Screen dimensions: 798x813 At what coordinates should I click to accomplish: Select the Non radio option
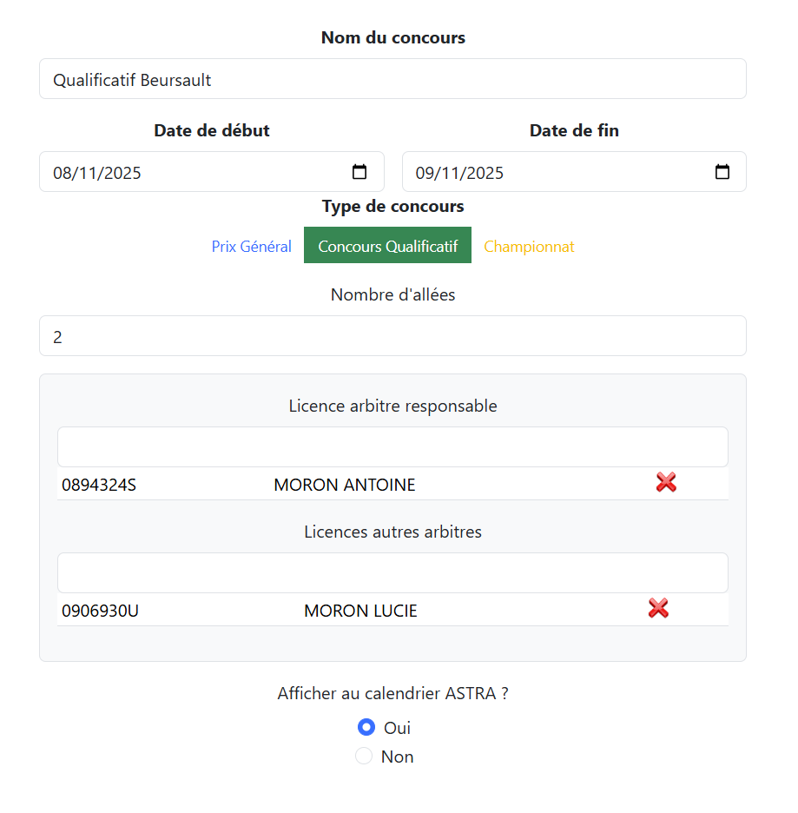363,756
